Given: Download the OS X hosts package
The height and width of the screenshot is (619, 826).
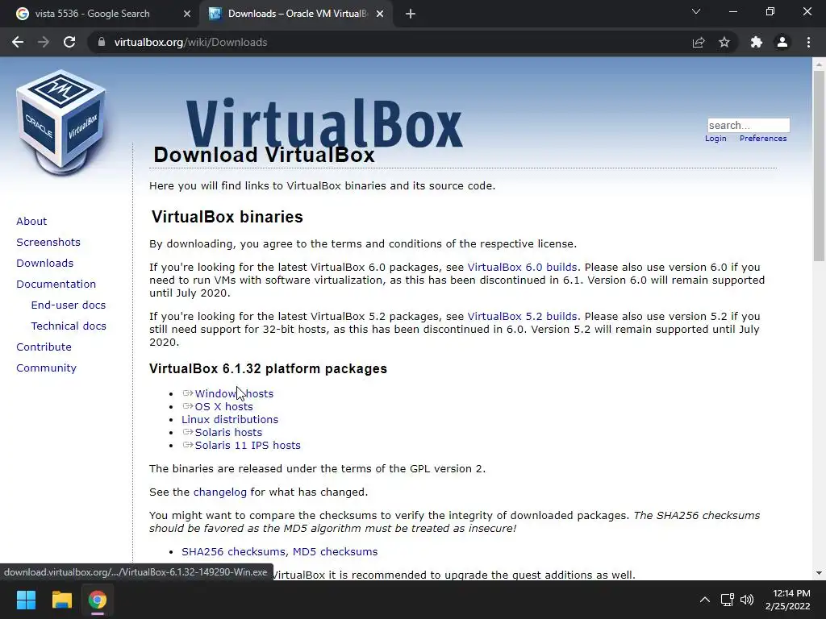Looking at the screenshot, I should tap(224, 407).
